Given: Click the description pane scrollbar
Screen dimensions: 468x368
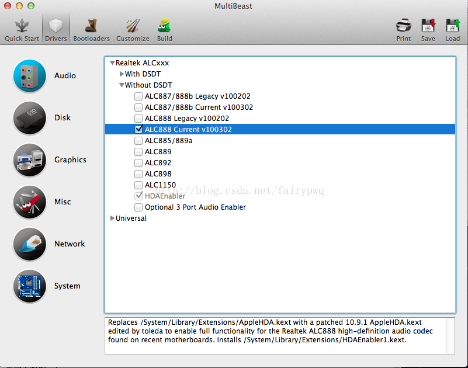Looking at the screenshot, I should 450,336.
